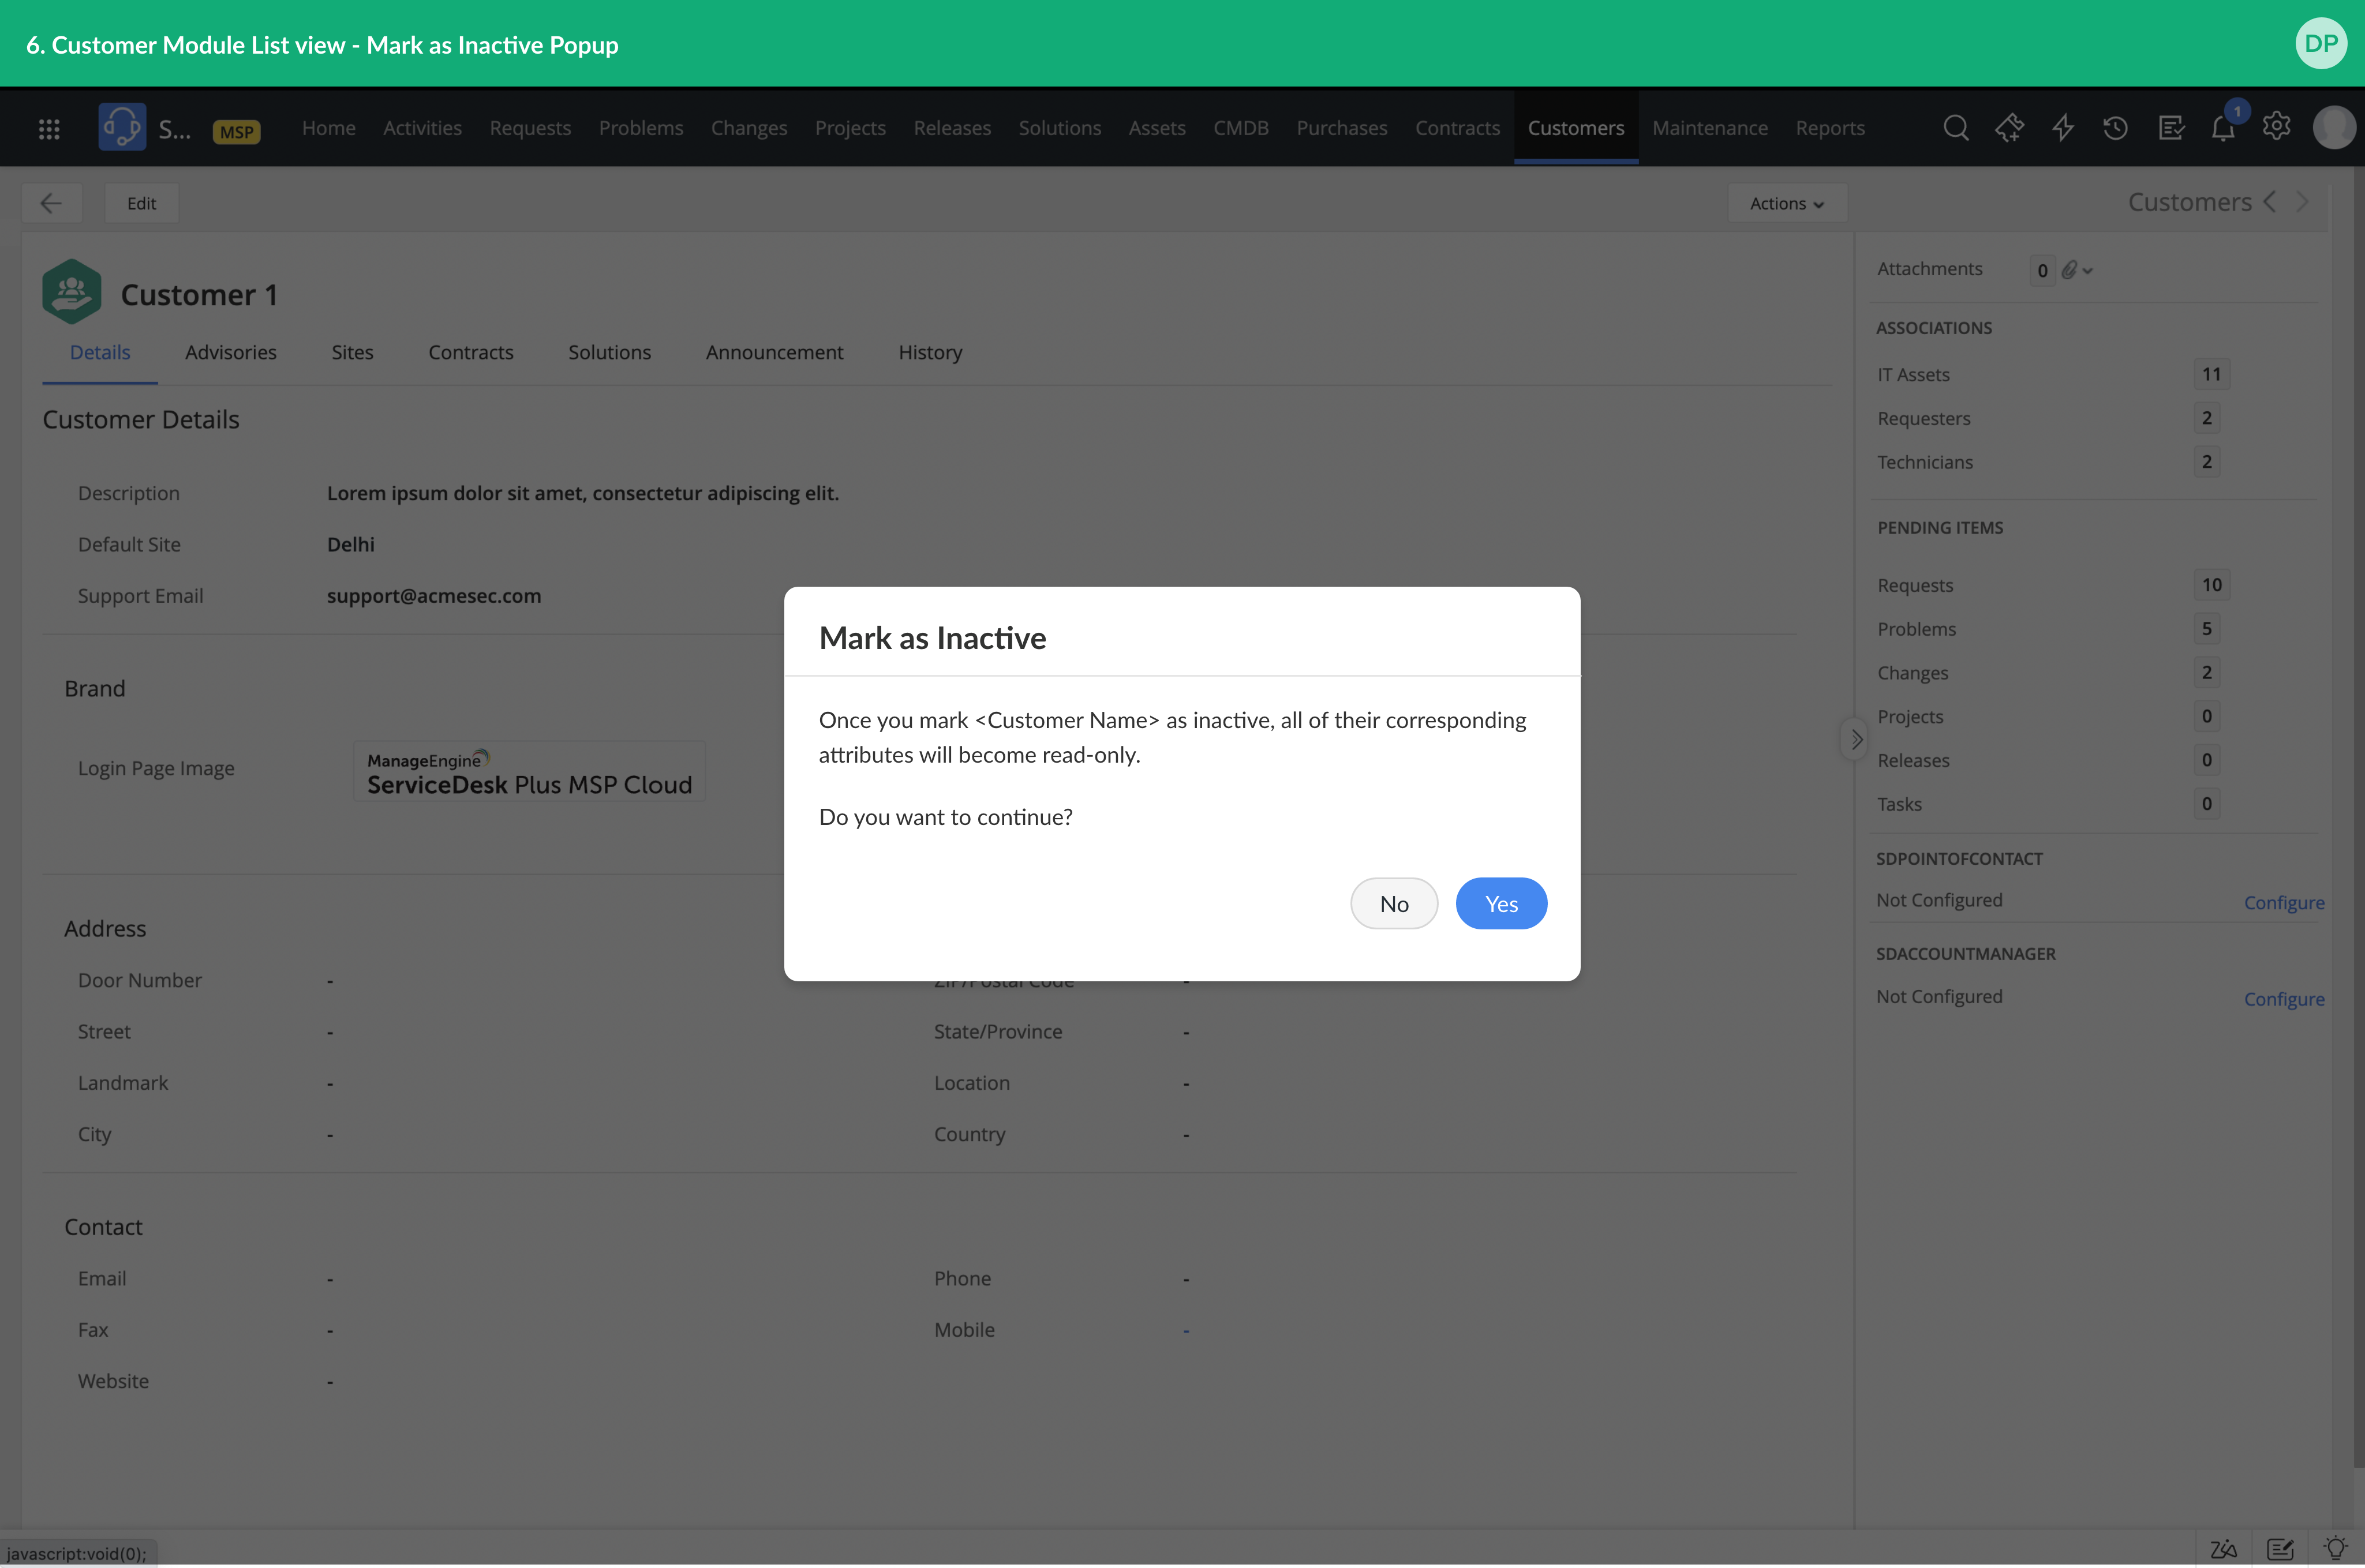Image resolution: width=2365 pixels, height=1568 pixels.
Task: Click the lightbulb icon in footer
Action: coord(2336,1548)
